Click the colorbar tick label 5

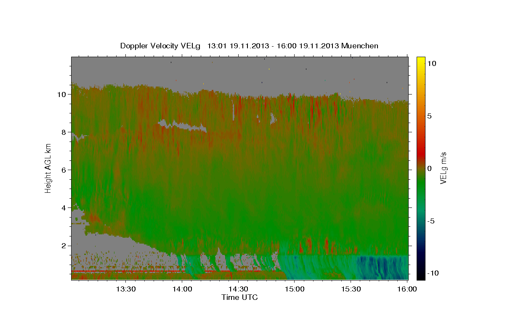(429, 116)
